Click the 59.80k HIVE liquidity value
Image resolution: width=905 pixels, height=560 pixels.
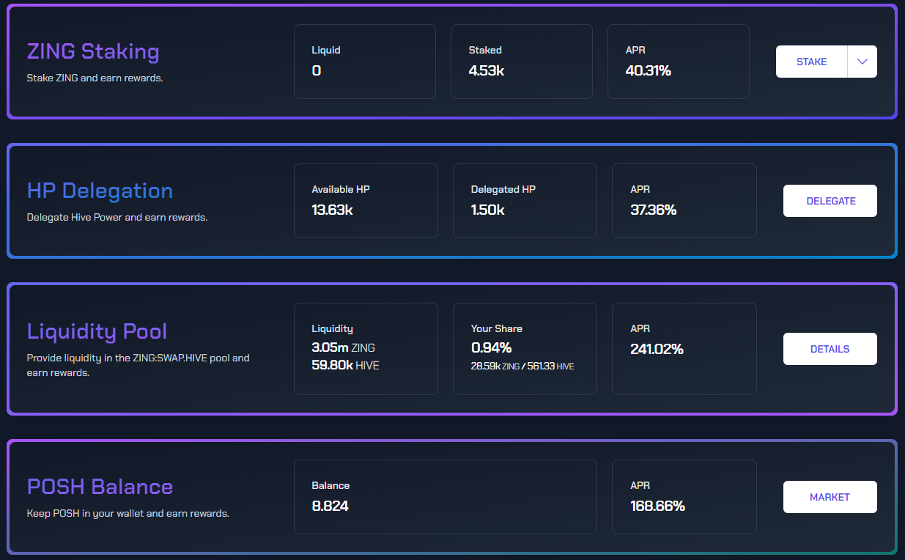(346, 365)
